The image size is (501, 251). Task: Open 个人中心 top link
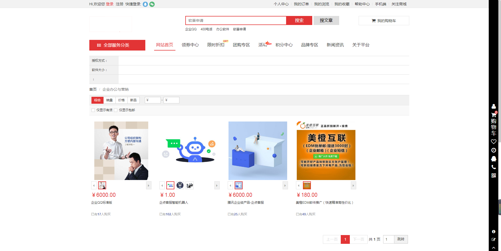click(281, 4)
